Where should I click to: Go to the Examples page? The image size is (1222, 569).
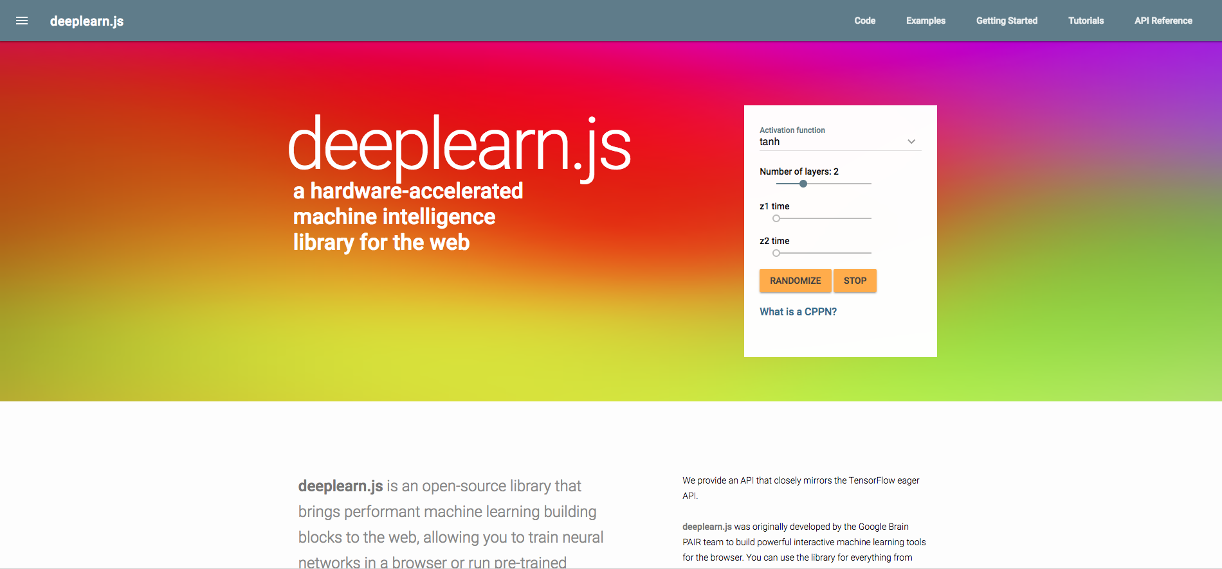(926, 21)
